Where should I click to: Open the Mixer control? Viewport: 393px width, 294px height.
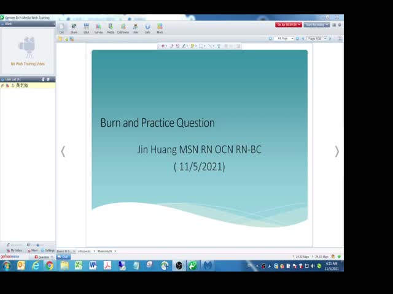coord(33,251)
